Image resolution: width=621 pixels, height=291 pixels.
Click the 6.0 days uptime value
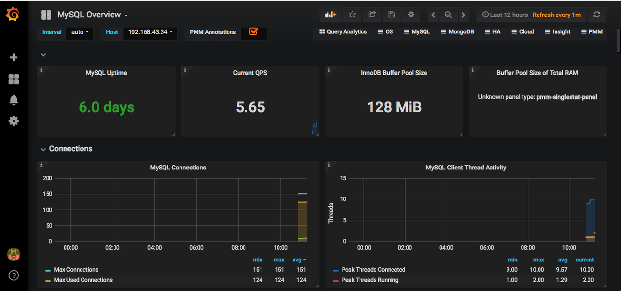coord(107,107)
